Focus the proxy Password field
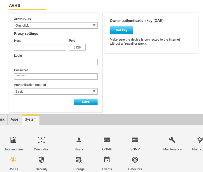 coord(56,77)
